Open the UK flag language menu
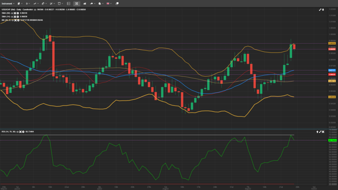The height and width of the screenshot is (190, 338). [109, 3]
